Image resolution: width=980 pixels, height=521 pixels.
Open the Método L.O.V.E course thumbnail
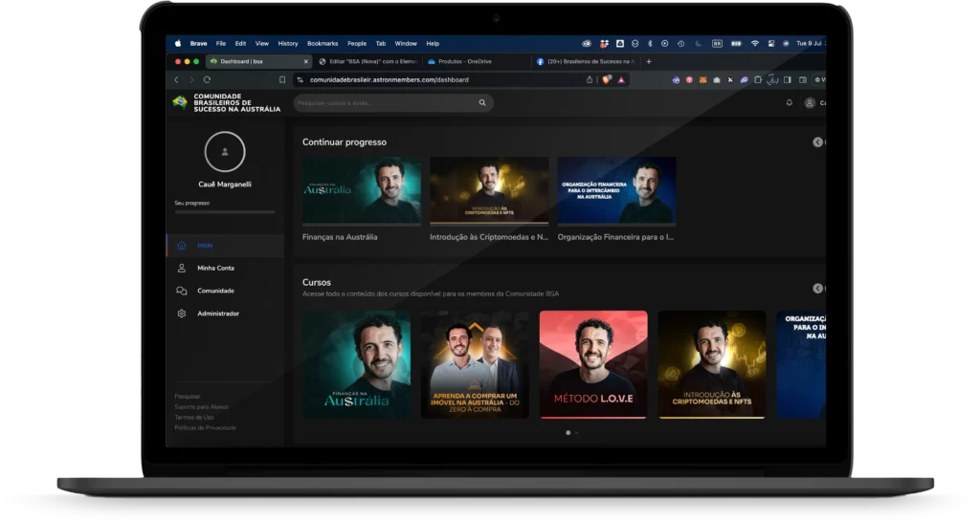pyautogui.click(x=592, y=364)
